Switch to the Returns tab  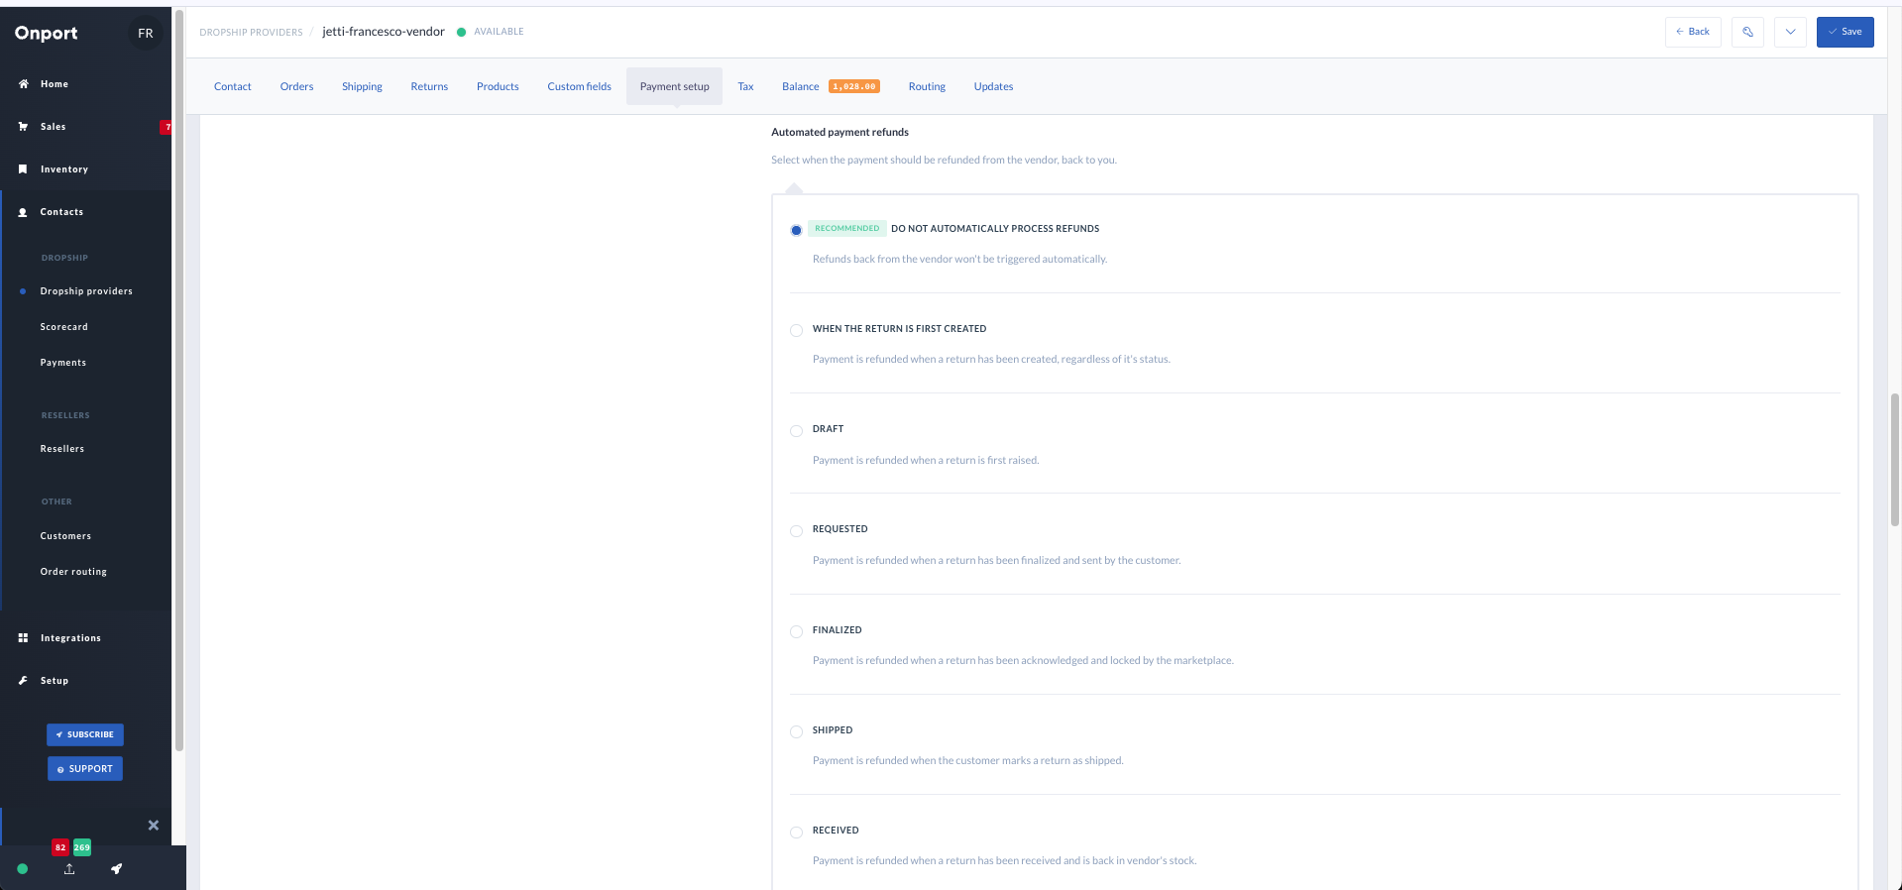click(x=429, y=86)
